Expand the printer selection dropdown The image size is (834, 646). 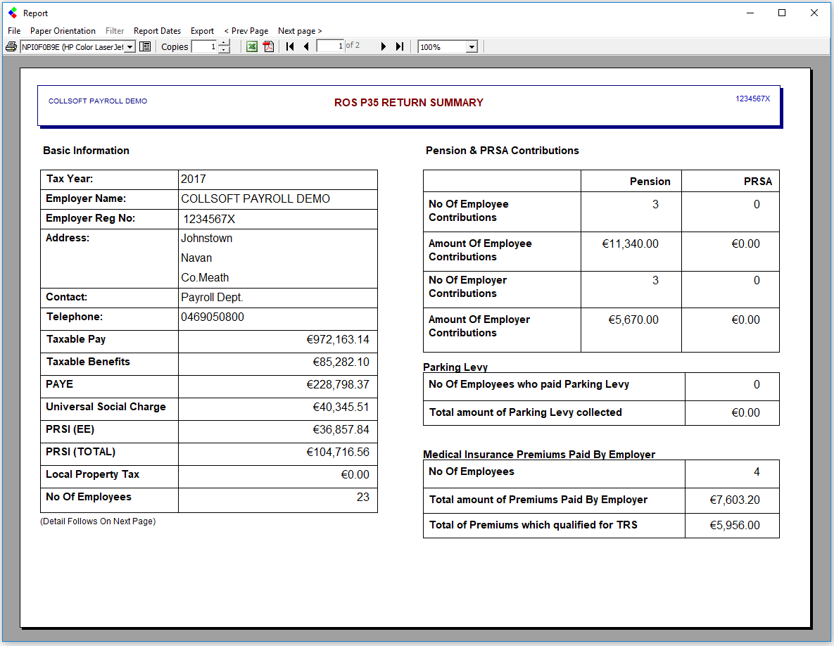(x=129, y=47)
